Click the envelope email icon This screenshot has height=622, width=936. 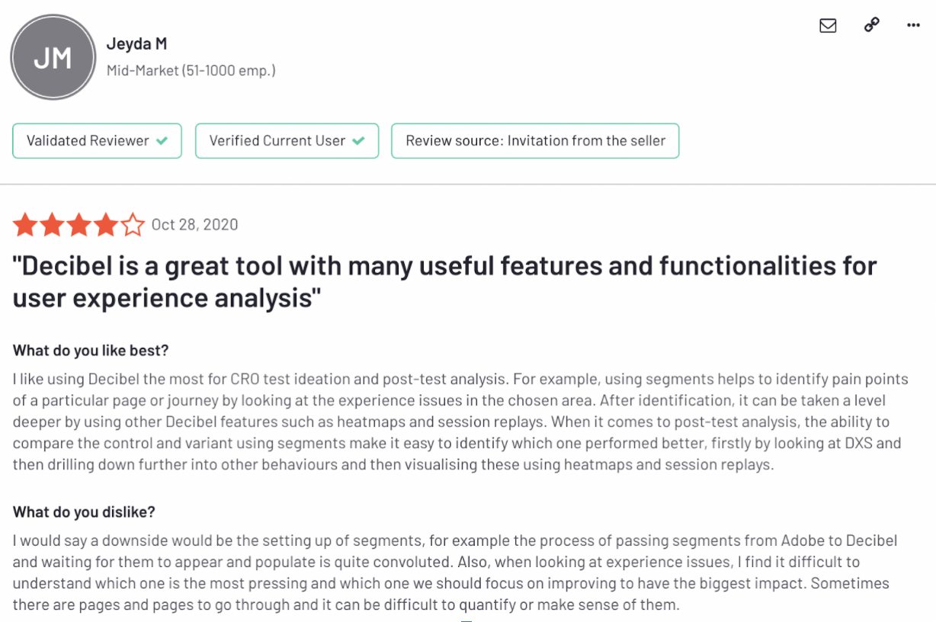coord(828,25)
